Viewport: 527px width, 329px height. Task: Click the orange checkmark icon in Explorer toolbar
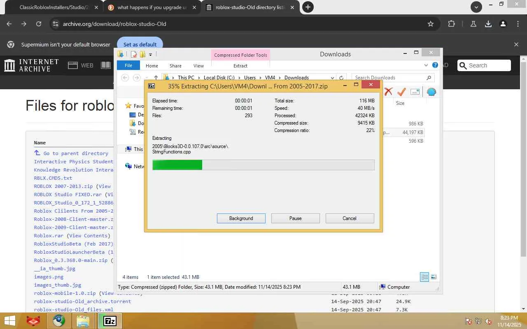(401, 92)
